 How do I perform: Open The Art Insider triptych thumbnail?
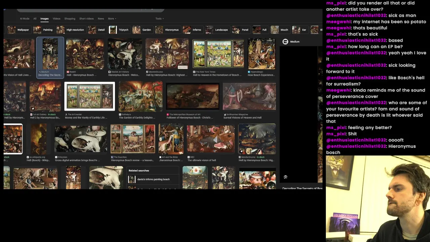click(x=90, y=96)
